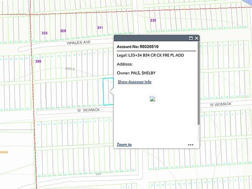Close the parcel info popup
This screenshot has width=252, height=189.
click(x=196, y=38)
